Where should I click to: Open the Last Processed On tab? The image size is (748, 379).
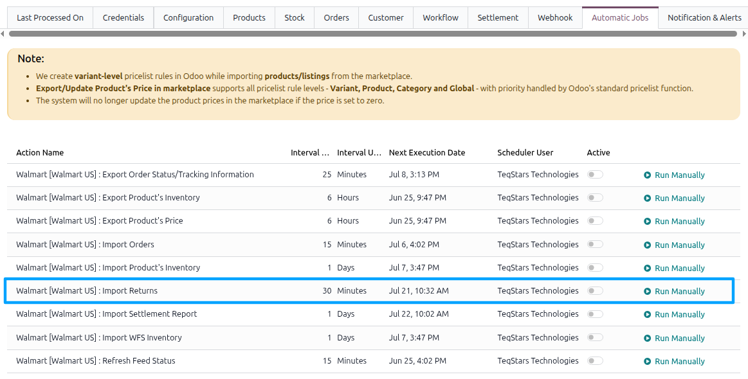[50, 17]
